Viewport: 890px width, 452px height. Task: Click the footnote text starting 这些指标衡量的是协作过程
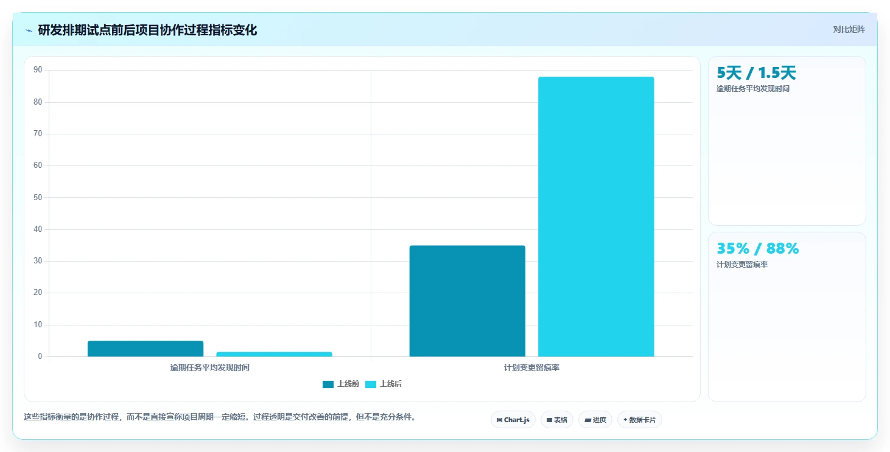click(x=219, y=417)
